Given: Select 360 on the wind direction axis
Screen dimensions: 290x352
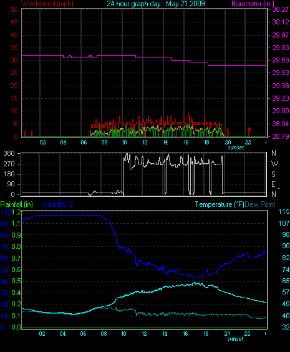Looking at the screenshot, I should coord(9,153).
